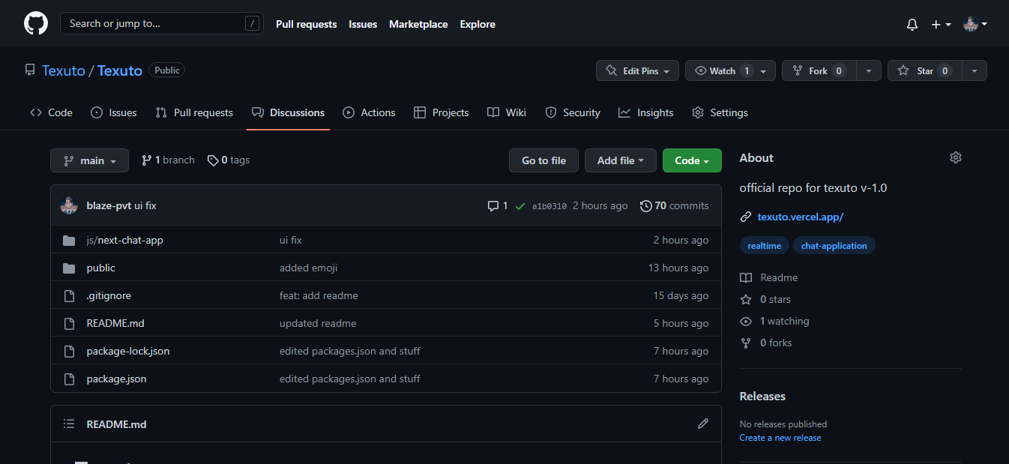Open the notifications bell icon
1009x464 pixels.
912,24
